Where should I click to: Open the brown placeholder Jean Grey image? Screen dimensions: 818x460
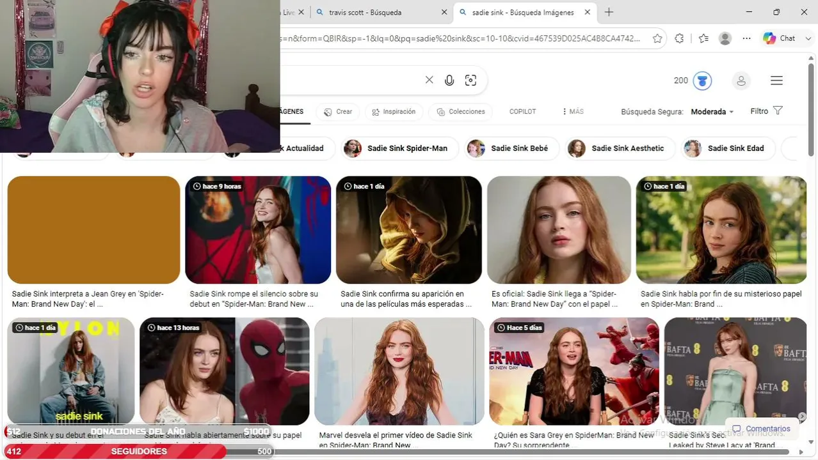click(93, 230)
